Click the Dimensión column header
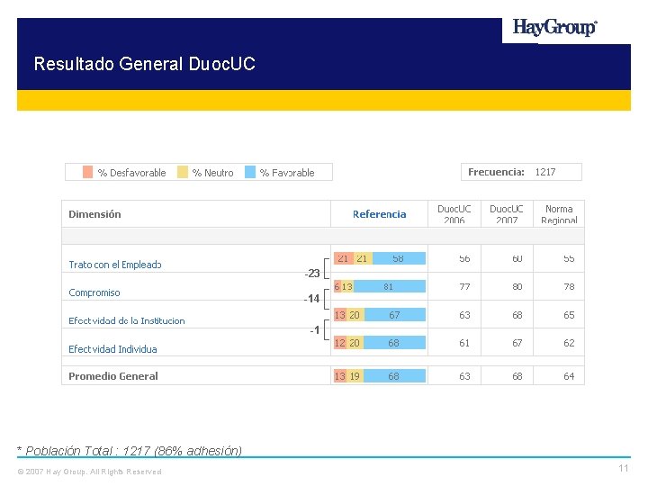 (94, 214)
